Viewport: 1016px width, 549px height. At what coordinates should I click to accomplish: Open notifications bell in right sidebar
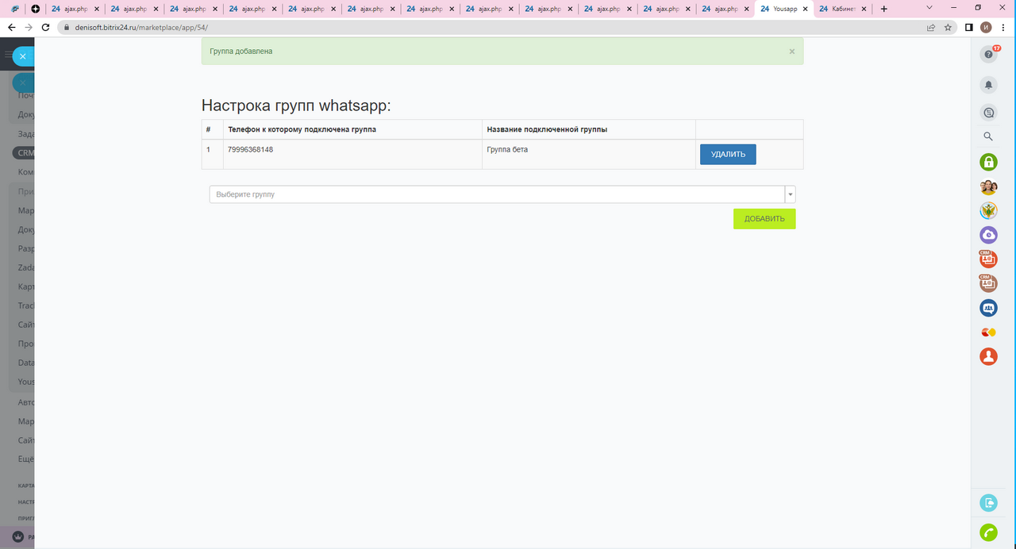click(x=988, y=84)
